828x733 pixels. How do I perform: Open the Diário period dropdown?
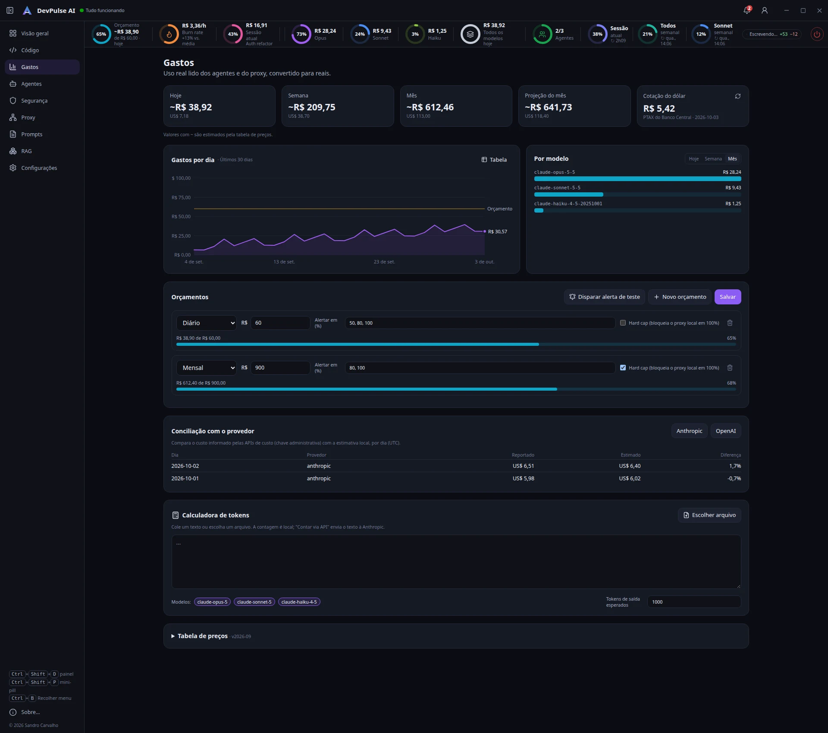[207, 323]
